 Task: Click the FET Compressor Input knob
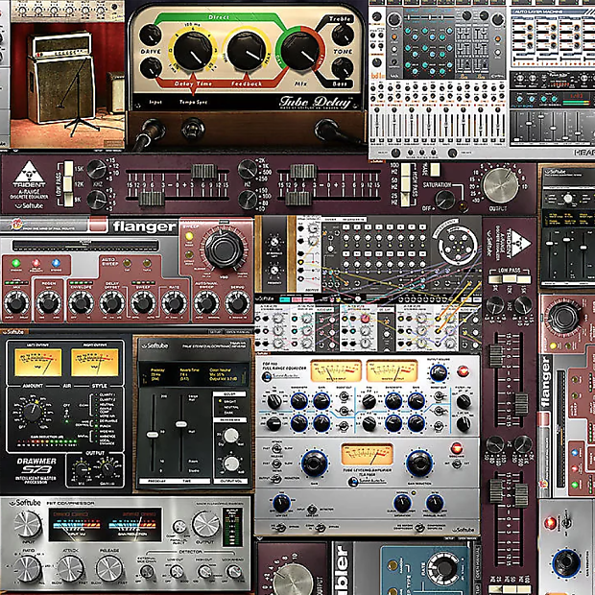[x=27, y=524]
